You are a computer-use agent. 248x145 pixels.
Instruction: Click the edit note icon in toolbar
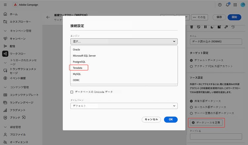pos(219,27)
